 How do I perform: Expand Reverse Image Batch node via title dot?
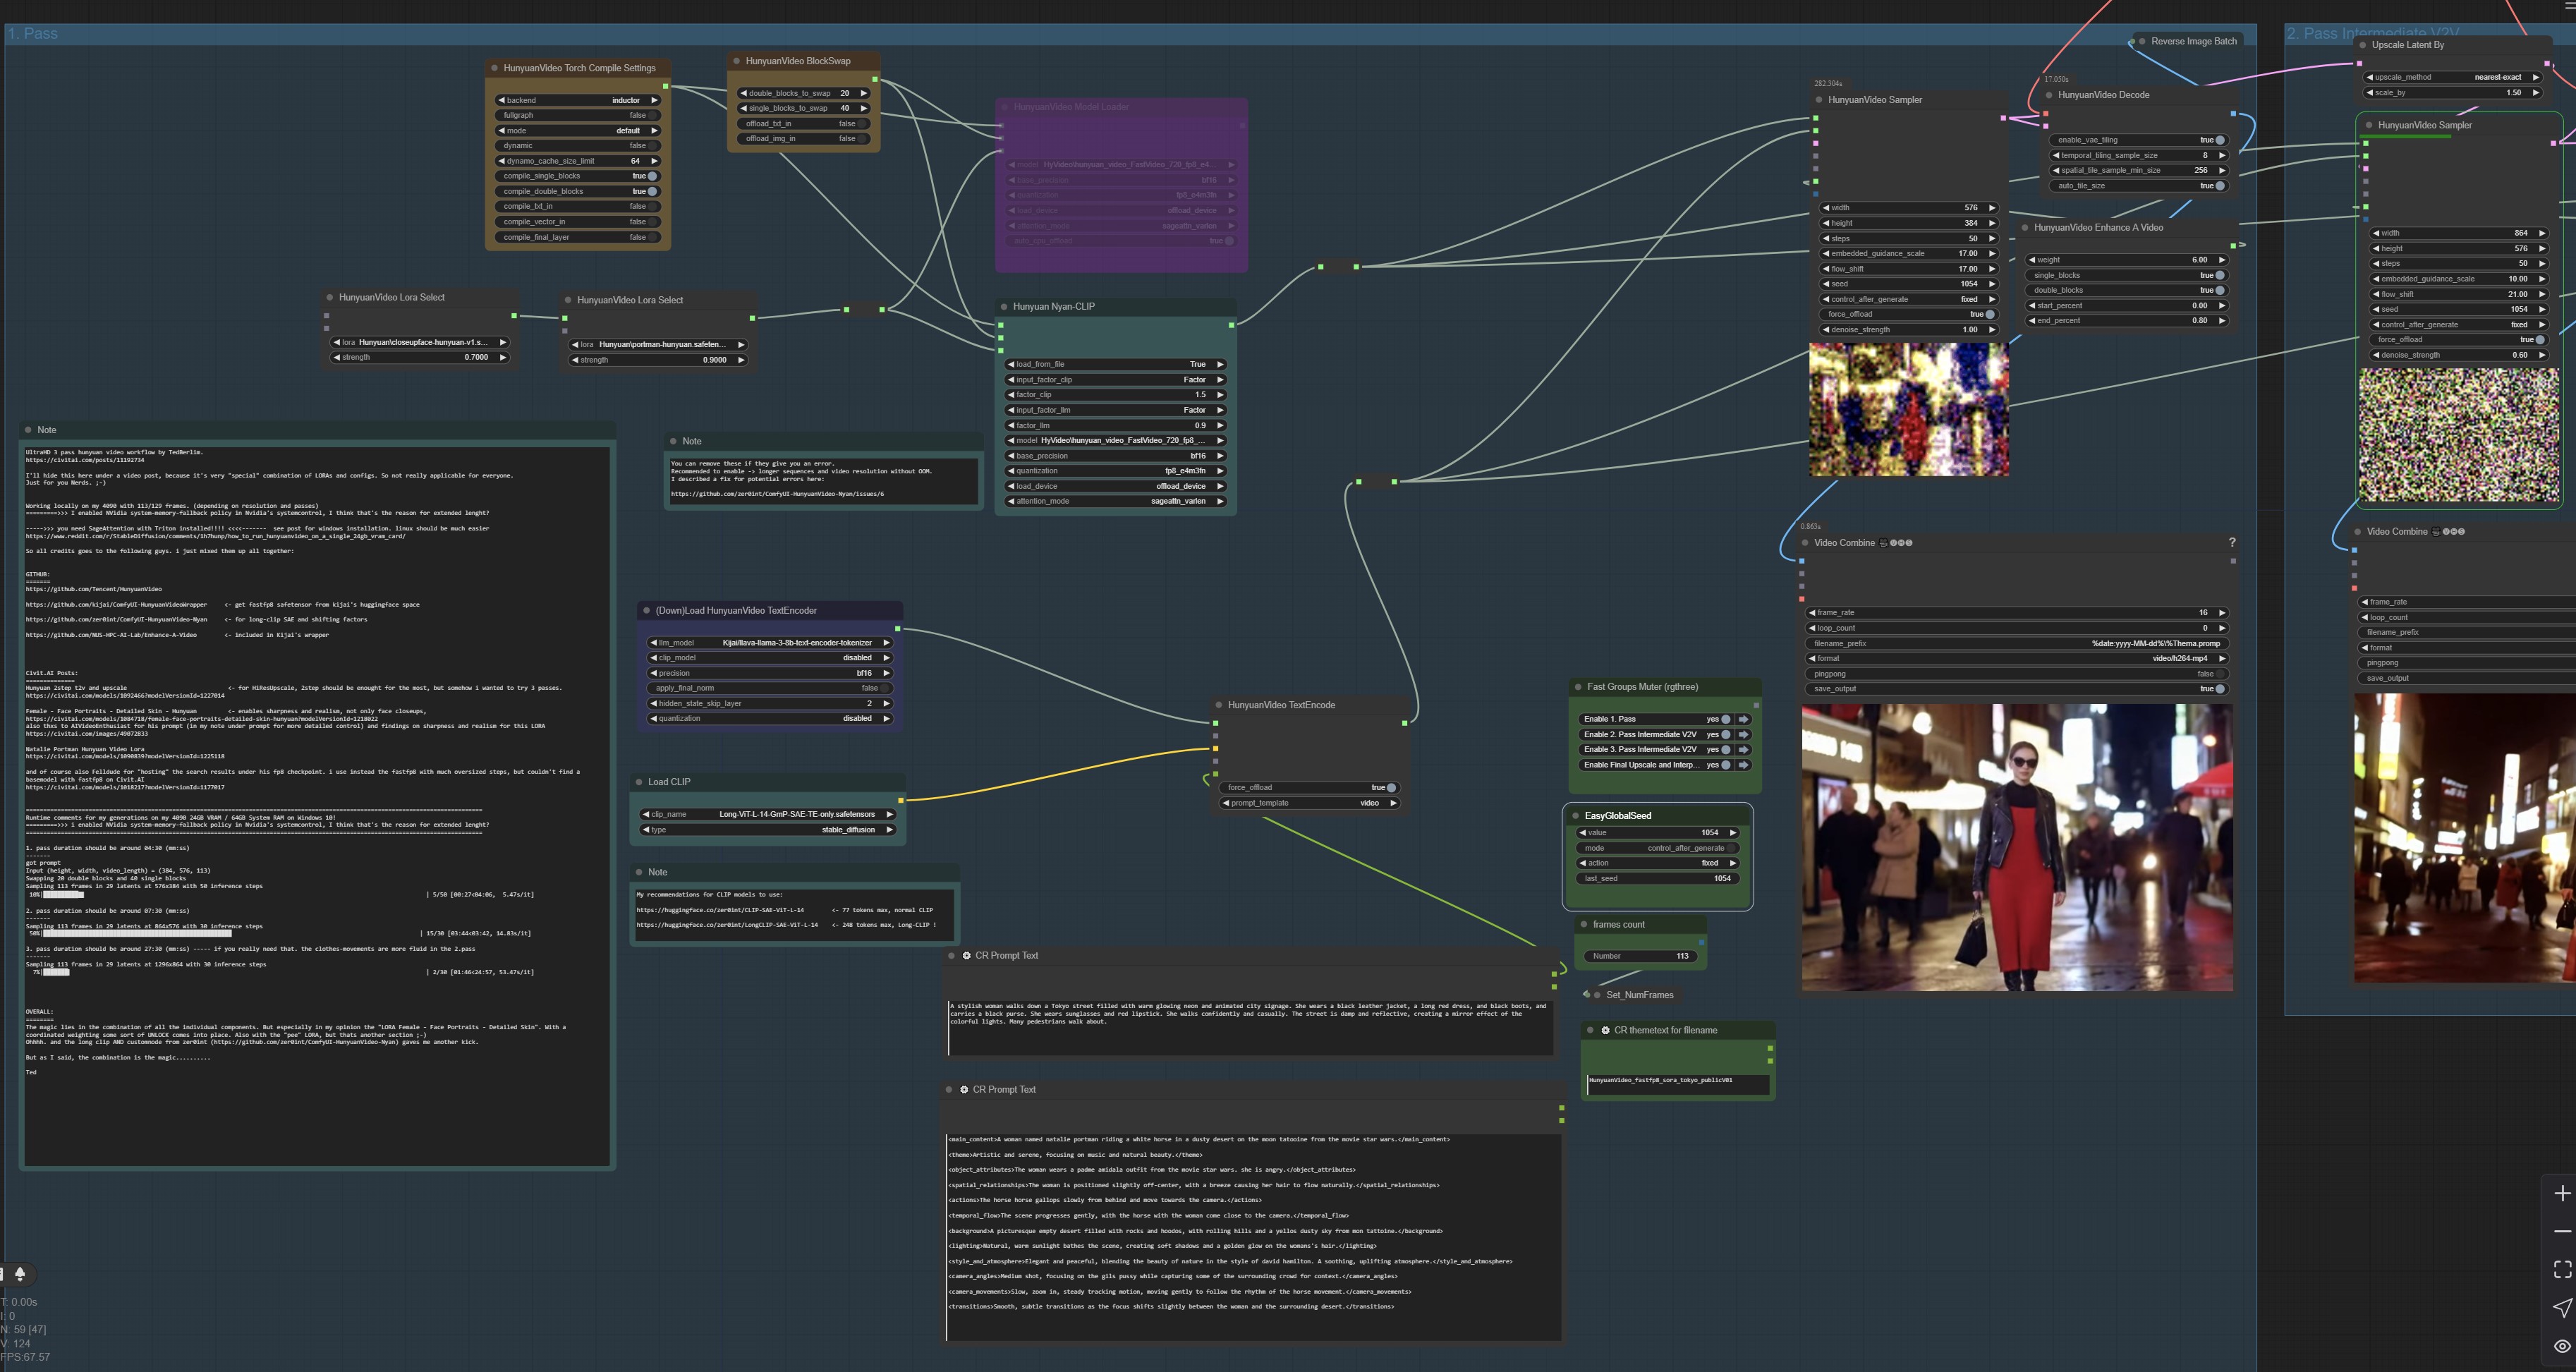[2141, 42]
